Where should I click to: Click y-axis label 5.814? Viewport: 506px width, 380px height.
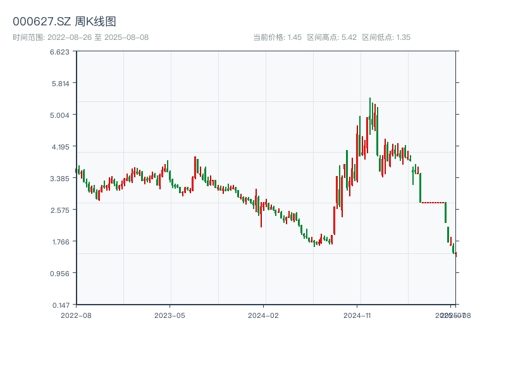pos(61,84)
